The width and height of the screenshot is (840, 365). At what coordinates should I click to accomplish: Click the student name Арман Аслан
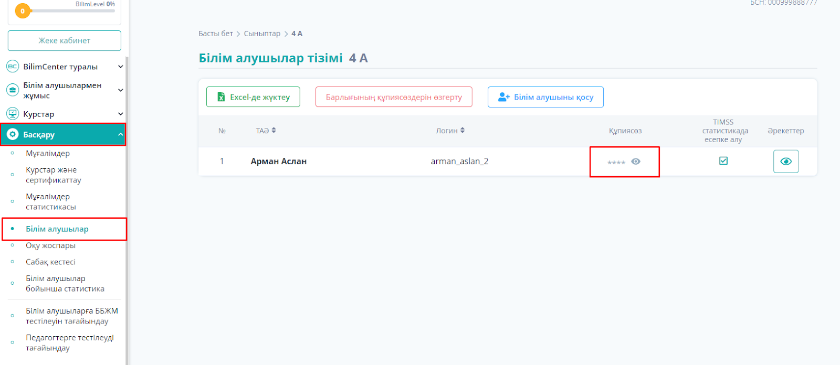[x=279, y=162]
